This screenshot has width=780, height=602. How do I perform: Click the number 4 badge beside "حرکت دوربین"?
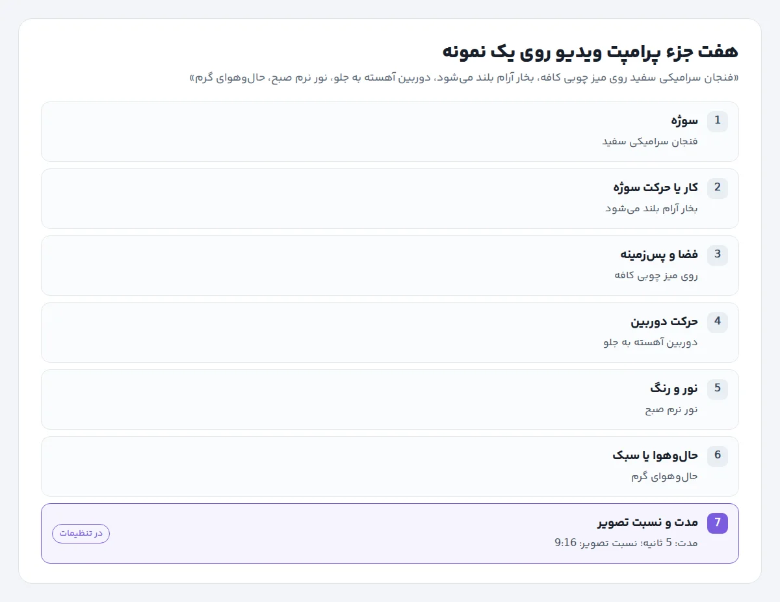(718, 322)
